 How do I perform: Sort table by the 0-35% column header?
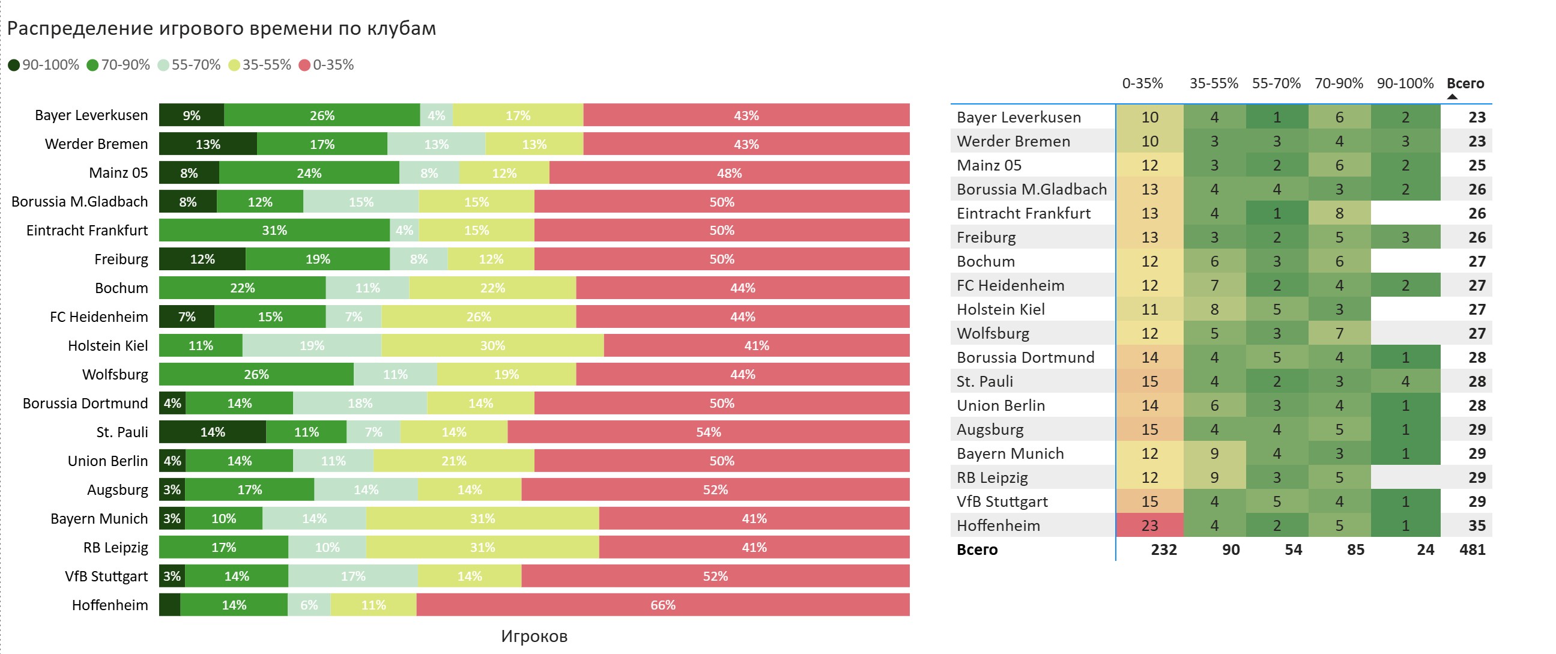1142,83
